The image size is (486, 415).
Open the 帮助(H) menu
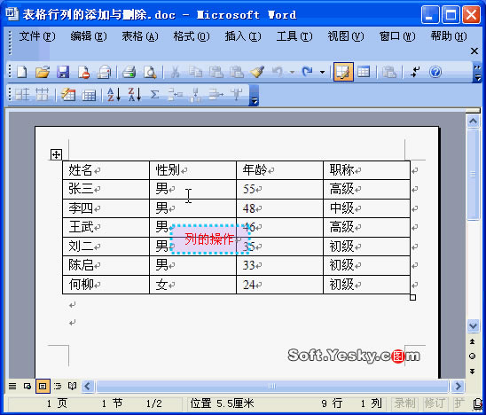[449, 36]
